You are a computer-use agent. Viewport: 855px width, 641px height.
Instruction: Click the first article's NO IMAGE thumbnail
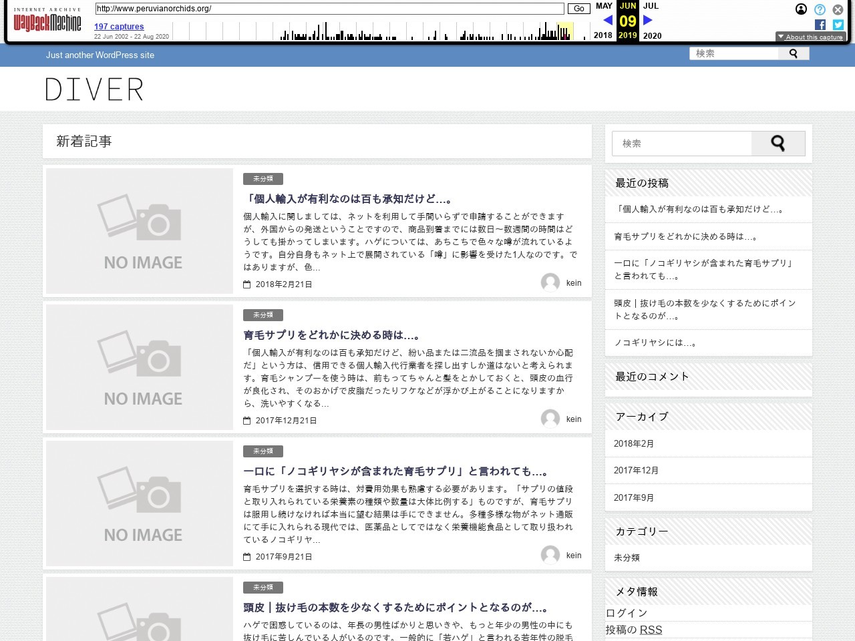click(140, 230)
